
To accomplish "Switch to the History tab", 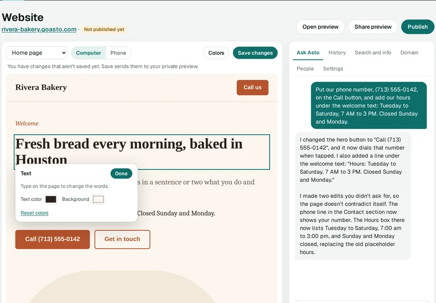I will click(337, 53).
